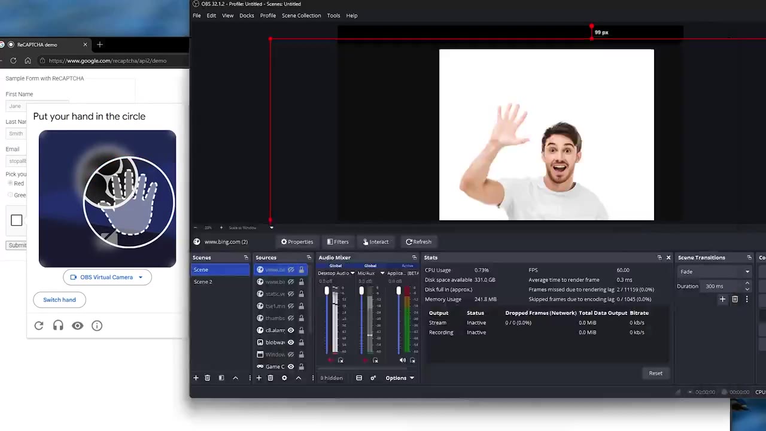The width and height of the screenshot is (766, 431).
Task: Reload the reCAPTCHA challenge
Action: pyautogui.click(x=39, y=326)
